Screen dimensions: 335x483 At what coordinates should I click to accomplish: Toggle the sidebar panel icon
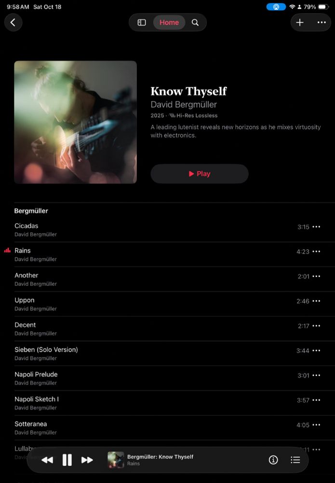coord(142,23)
